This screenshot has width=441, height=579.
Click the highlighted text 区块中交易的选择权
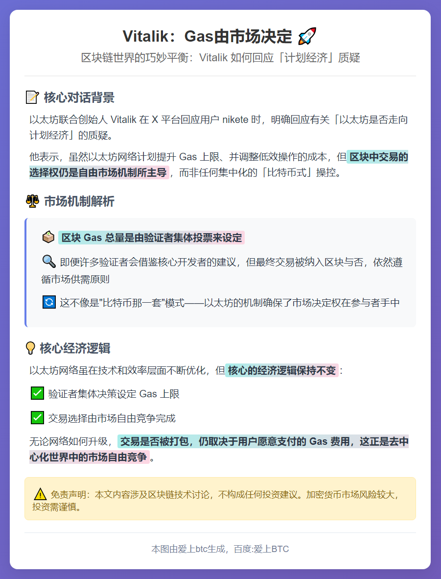(377, 157)
